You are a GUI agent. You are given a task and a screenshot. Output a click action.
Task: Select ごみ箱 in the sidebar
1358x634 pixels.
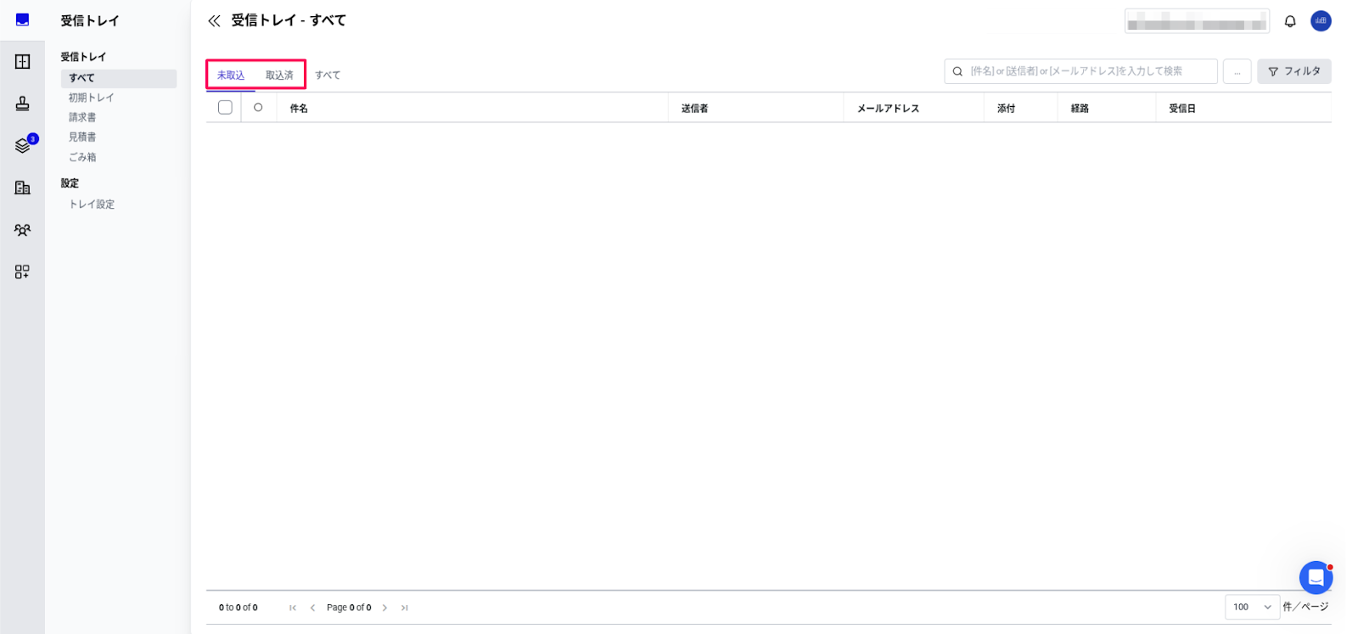[82, 157]
